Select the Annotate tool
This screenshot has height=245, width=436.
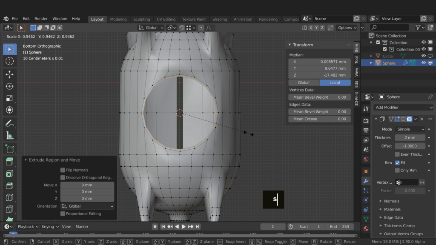coord(9,123)
